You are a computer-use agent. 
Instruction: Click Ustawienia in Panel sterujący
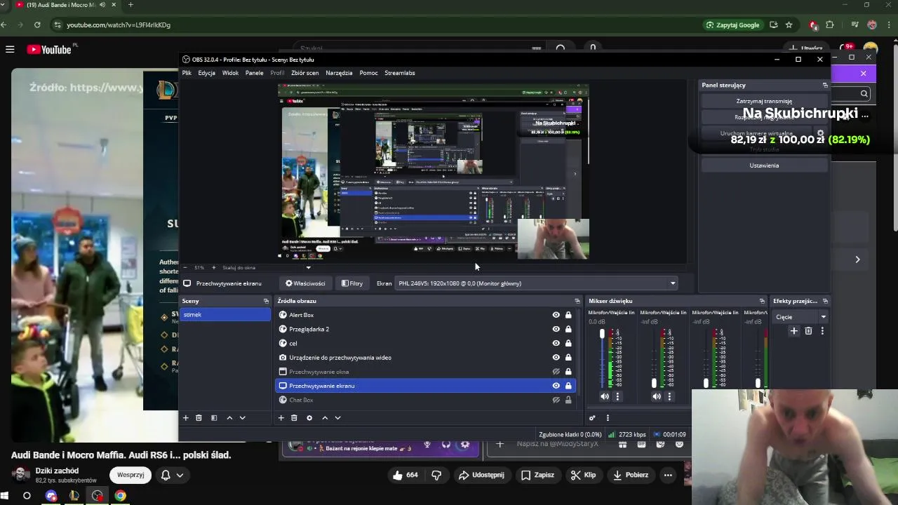tap(764, 166)
